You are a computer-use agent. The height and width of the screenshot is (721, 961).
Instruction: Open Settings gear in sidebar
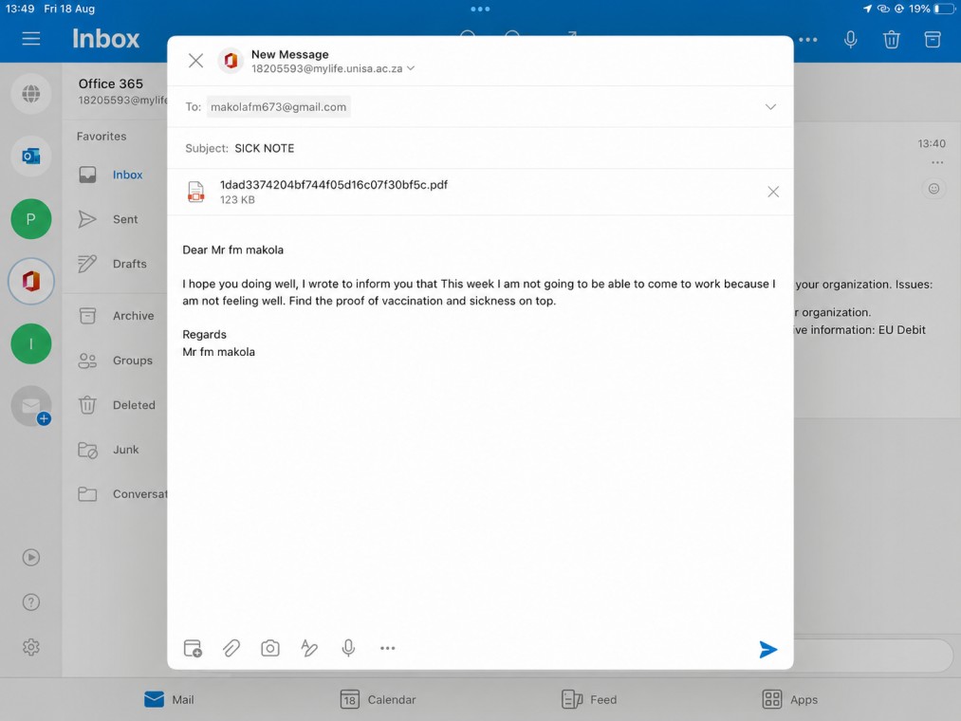30,647
